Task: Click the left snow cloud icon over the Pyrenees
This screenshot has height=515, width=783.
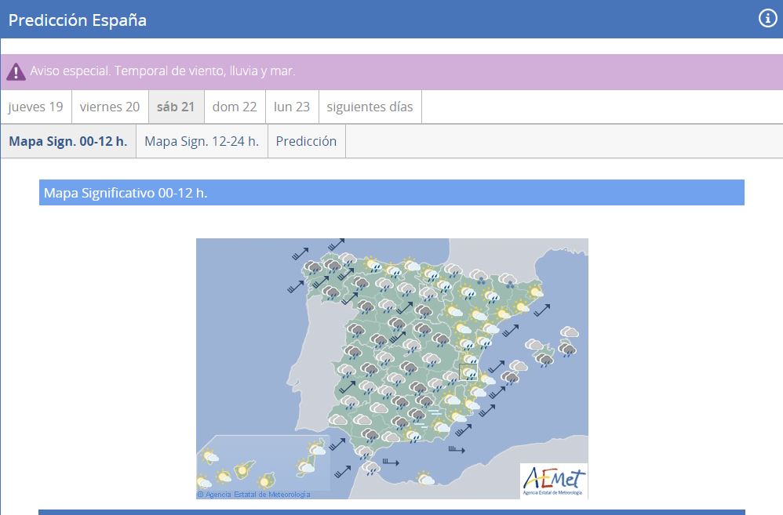Action: point(478,278)
